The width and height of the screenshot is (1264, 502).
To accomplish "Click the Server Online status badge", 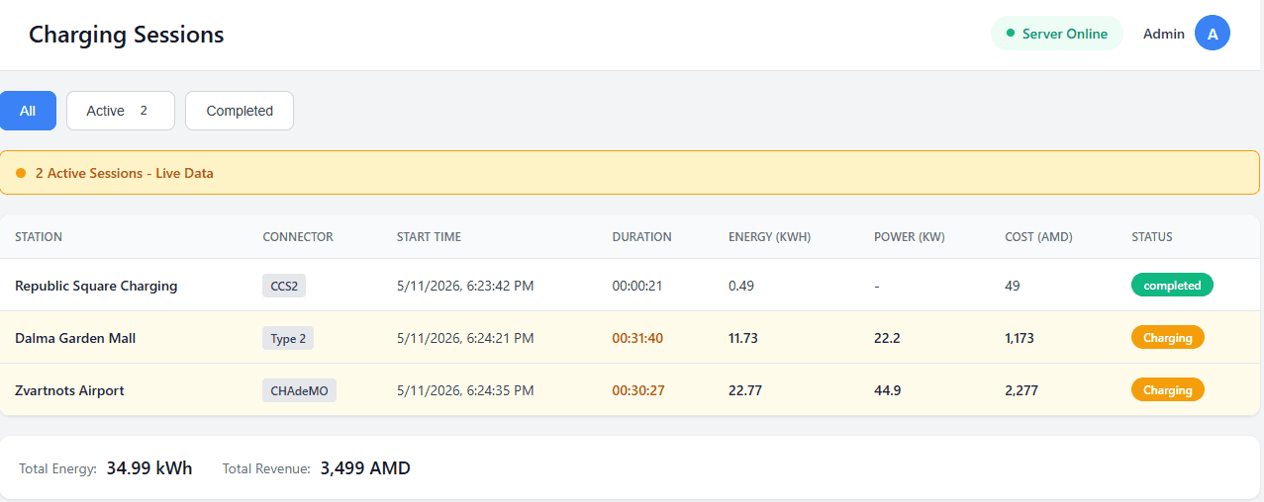I will [x=1057, y=34].
